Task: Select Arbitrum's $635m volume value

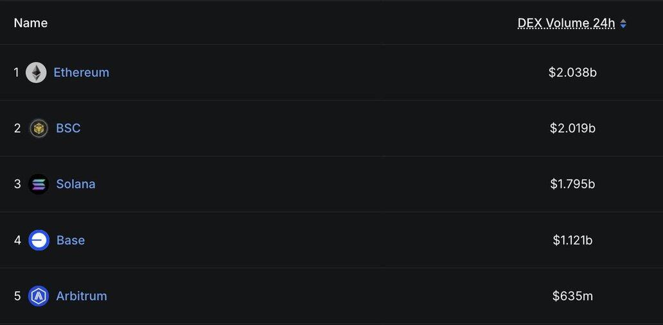Action: point(572,296)
